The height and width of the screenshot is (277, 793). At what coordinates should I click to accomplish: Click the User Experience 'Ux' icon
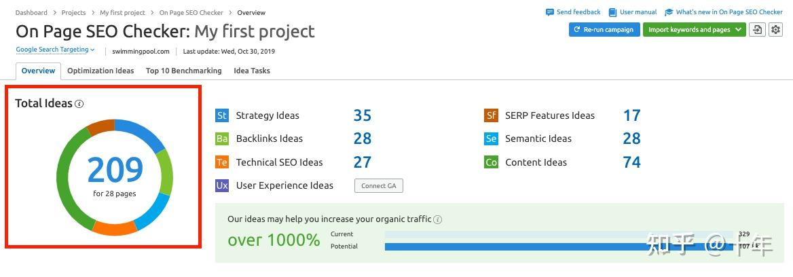click(x=222, y=185)
